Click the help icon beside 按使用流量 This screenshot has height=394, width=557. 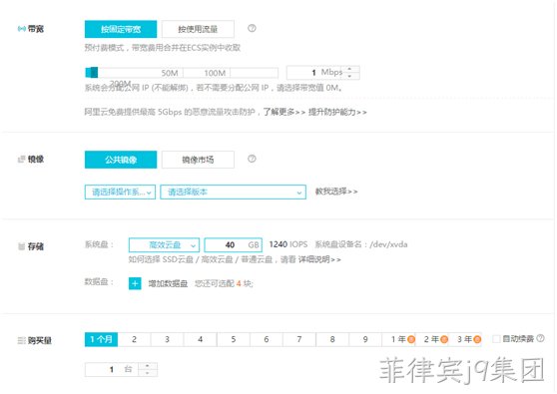coord(252,28)
